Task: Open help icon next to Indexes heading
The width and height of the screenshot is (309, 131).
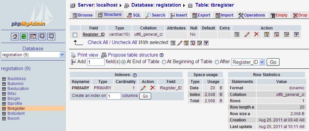Action: pyautogui.click(x=135, y=75)
